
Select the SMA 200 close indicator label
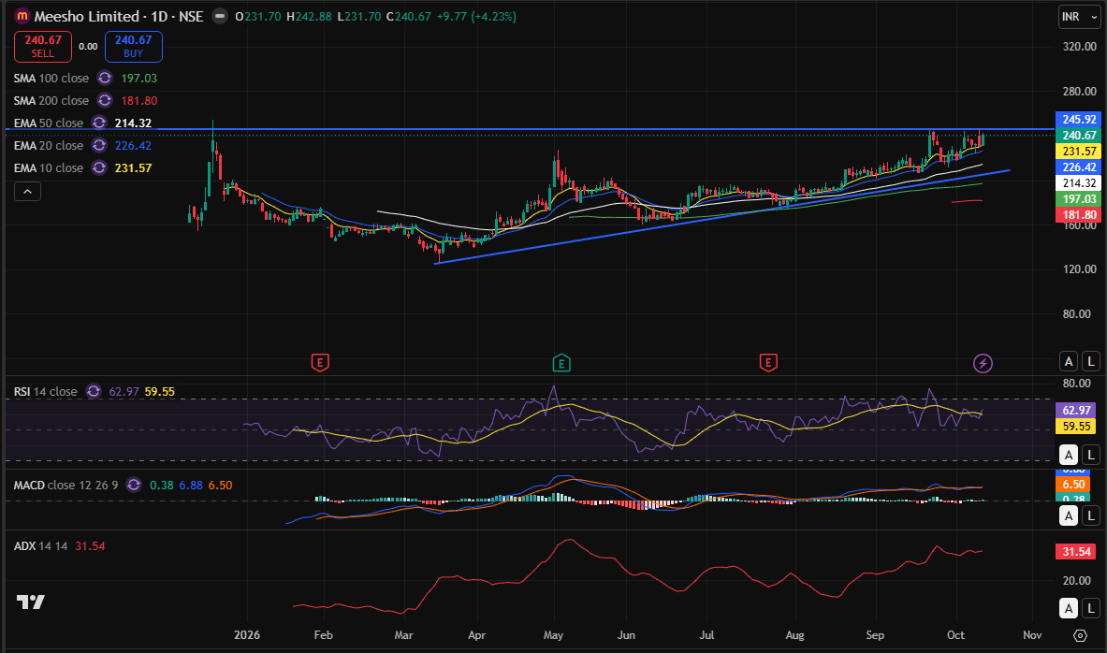coord(51,101)
